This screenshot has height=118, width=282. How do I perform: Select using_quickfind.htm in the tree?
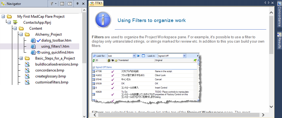click(57, 53)
